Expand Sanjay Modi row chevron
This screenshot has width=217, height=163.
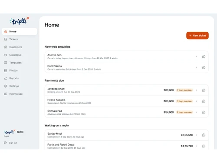196,135
